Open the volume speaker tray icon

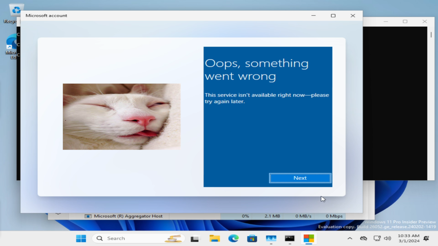coord(387,238)
